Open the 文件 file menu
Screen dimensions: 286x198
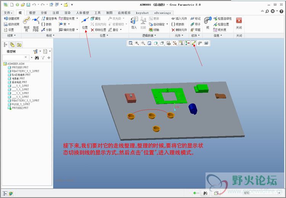click(8, 13)
